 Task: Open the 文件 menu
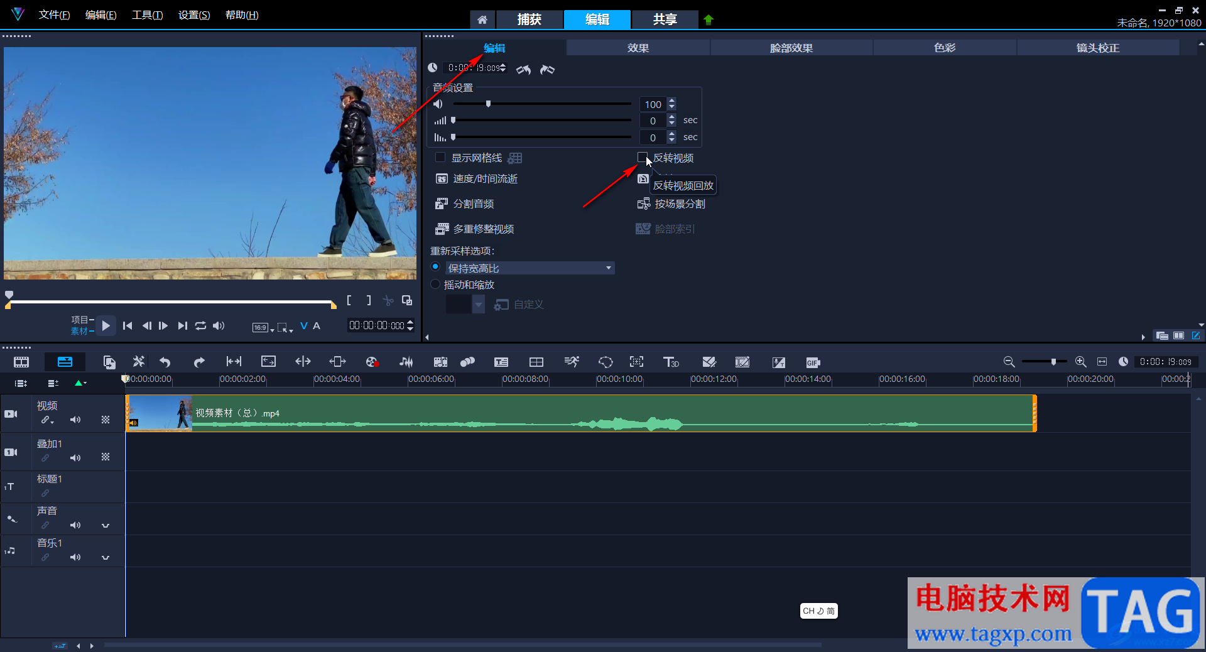(x=54, y=15)
